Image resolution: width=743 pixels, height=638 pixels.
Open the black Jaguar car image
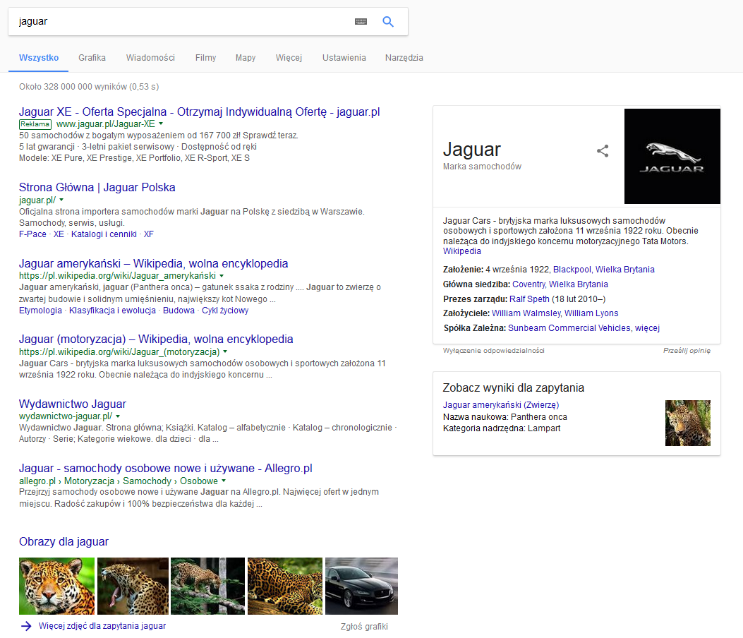pyautogui.click(x=361, y=586)
